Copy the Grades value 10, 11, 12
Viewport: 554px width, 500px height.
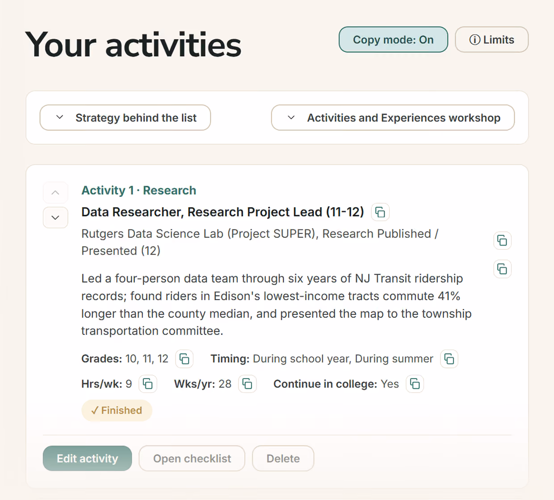click(184, 359)
